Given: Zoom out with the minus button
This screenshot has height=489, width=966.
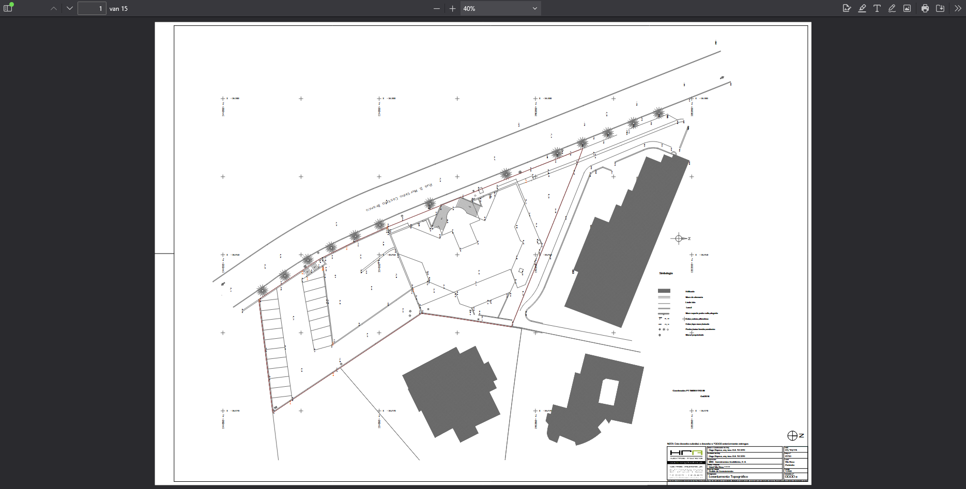Looking at the screenshot, I should (x=437, y=8).
